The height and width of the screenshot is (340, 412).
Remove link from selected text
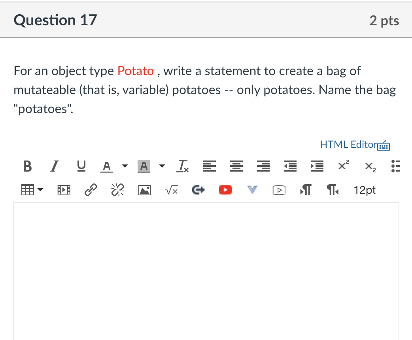click(118, 190)
